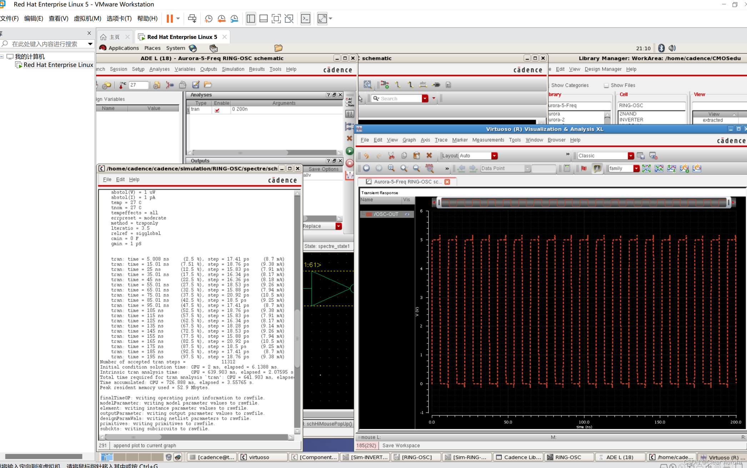
Task: Check the Show Files checkbox in Library Manager
Action: 606,85
